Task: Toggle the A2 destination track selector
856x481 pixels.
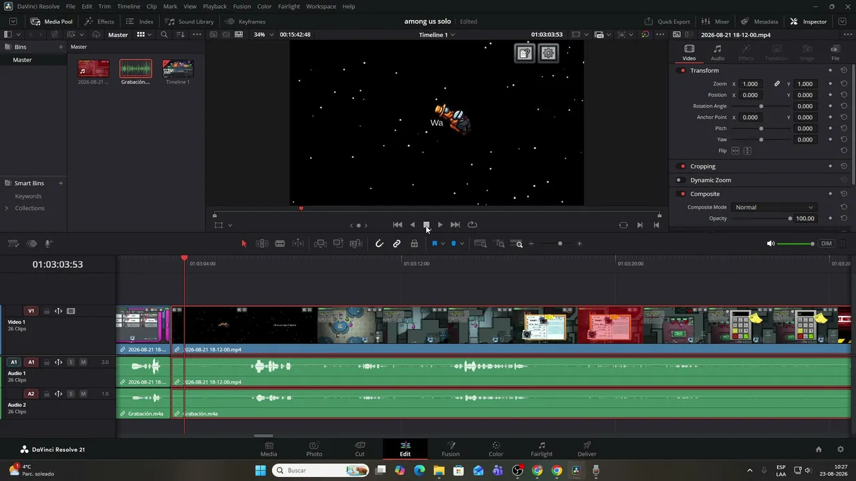Action: 31,394
